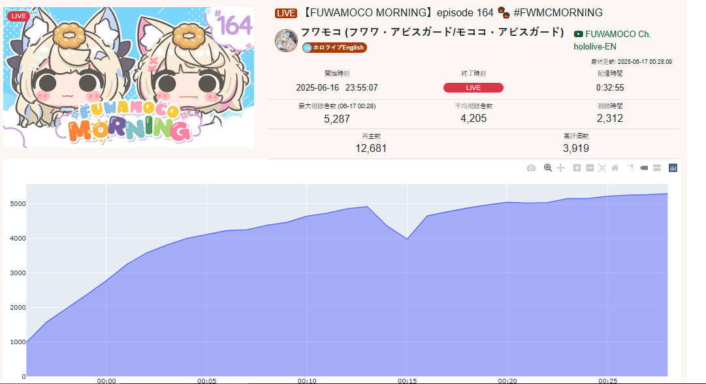The height and width of the screenshot is (384, 706).
Task: Select the Zoom tool in chart toolbar
Action: pos(547,168)
